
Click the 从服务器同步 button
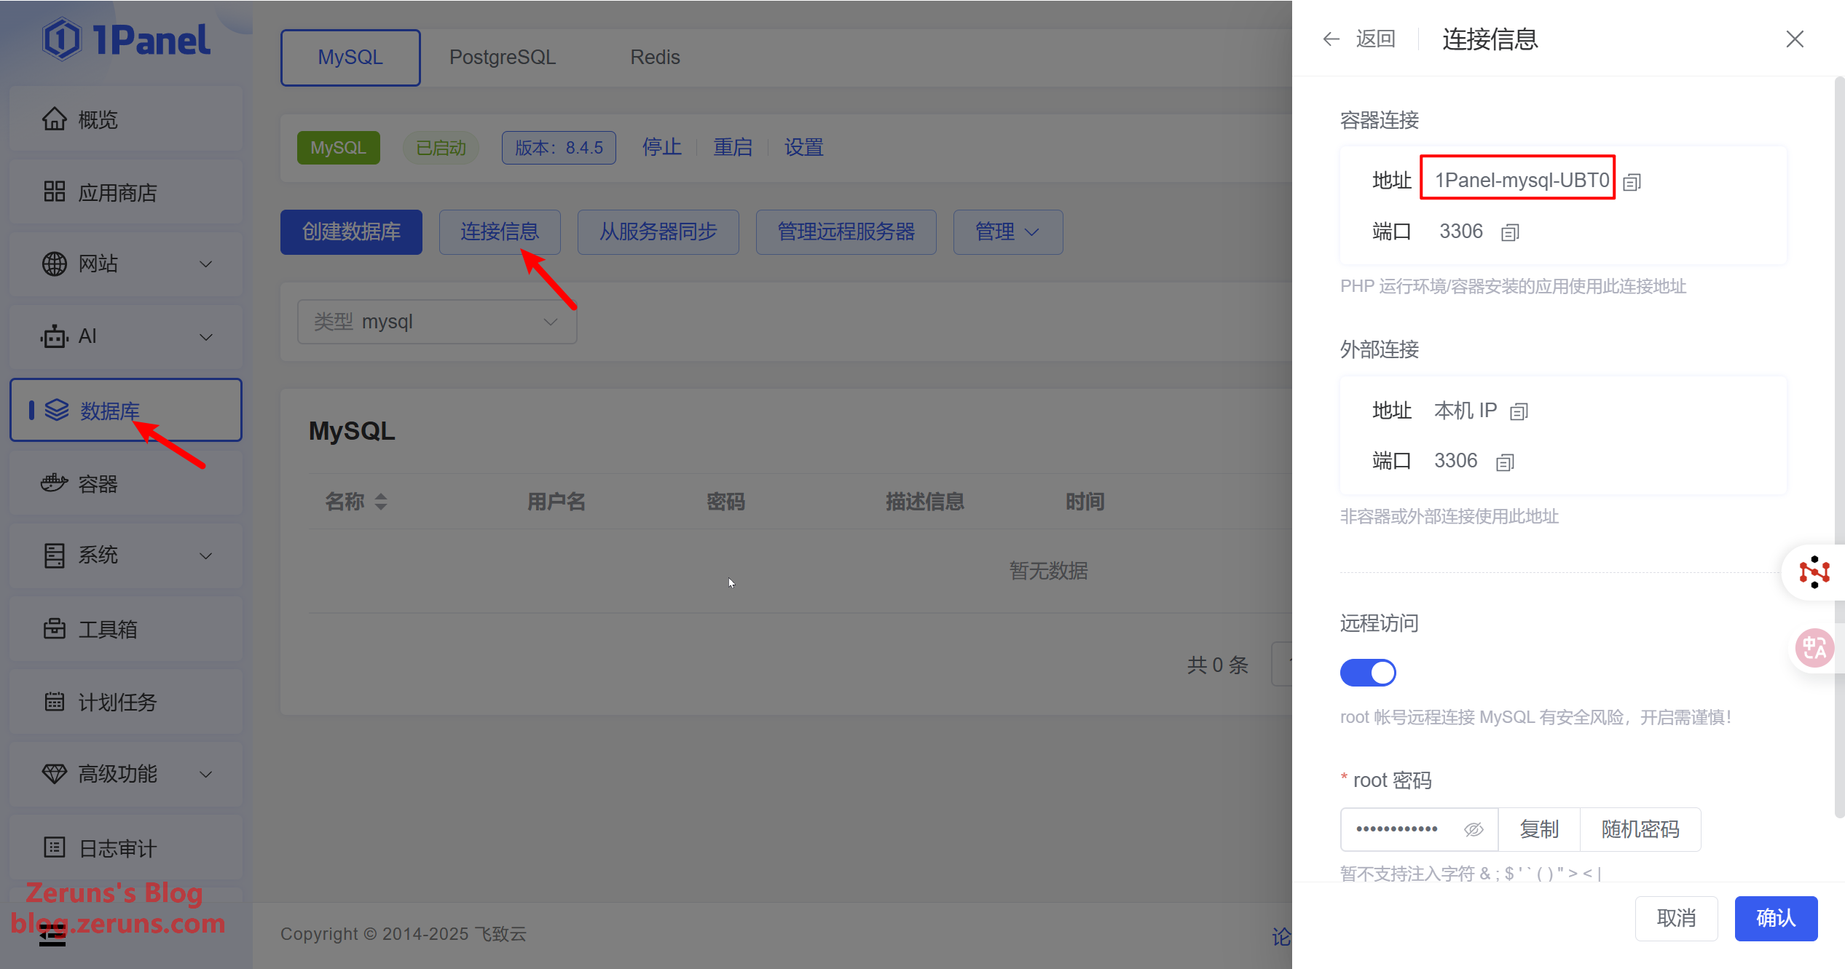(x=658, y=232)
